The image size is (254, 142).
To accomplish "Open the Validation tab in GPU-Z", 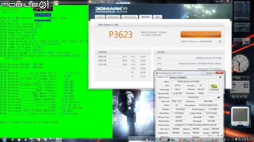I will point(182,77).
